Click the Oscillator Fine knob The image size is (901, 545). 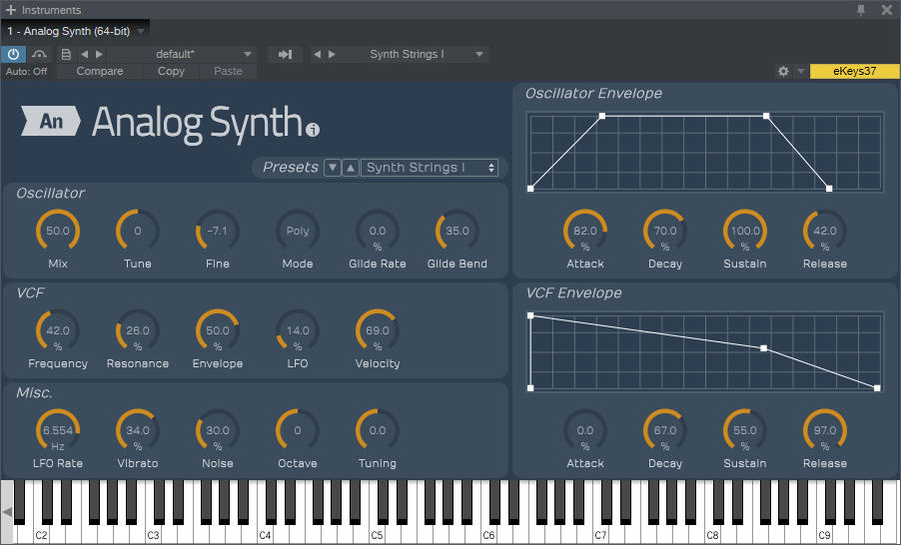(x=217, y=231)
